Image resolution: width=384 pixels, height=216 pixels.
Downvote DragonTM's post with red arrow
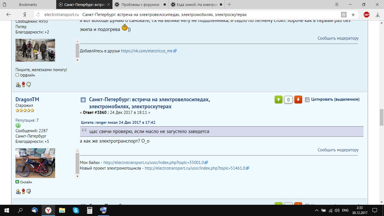(298, 100)
